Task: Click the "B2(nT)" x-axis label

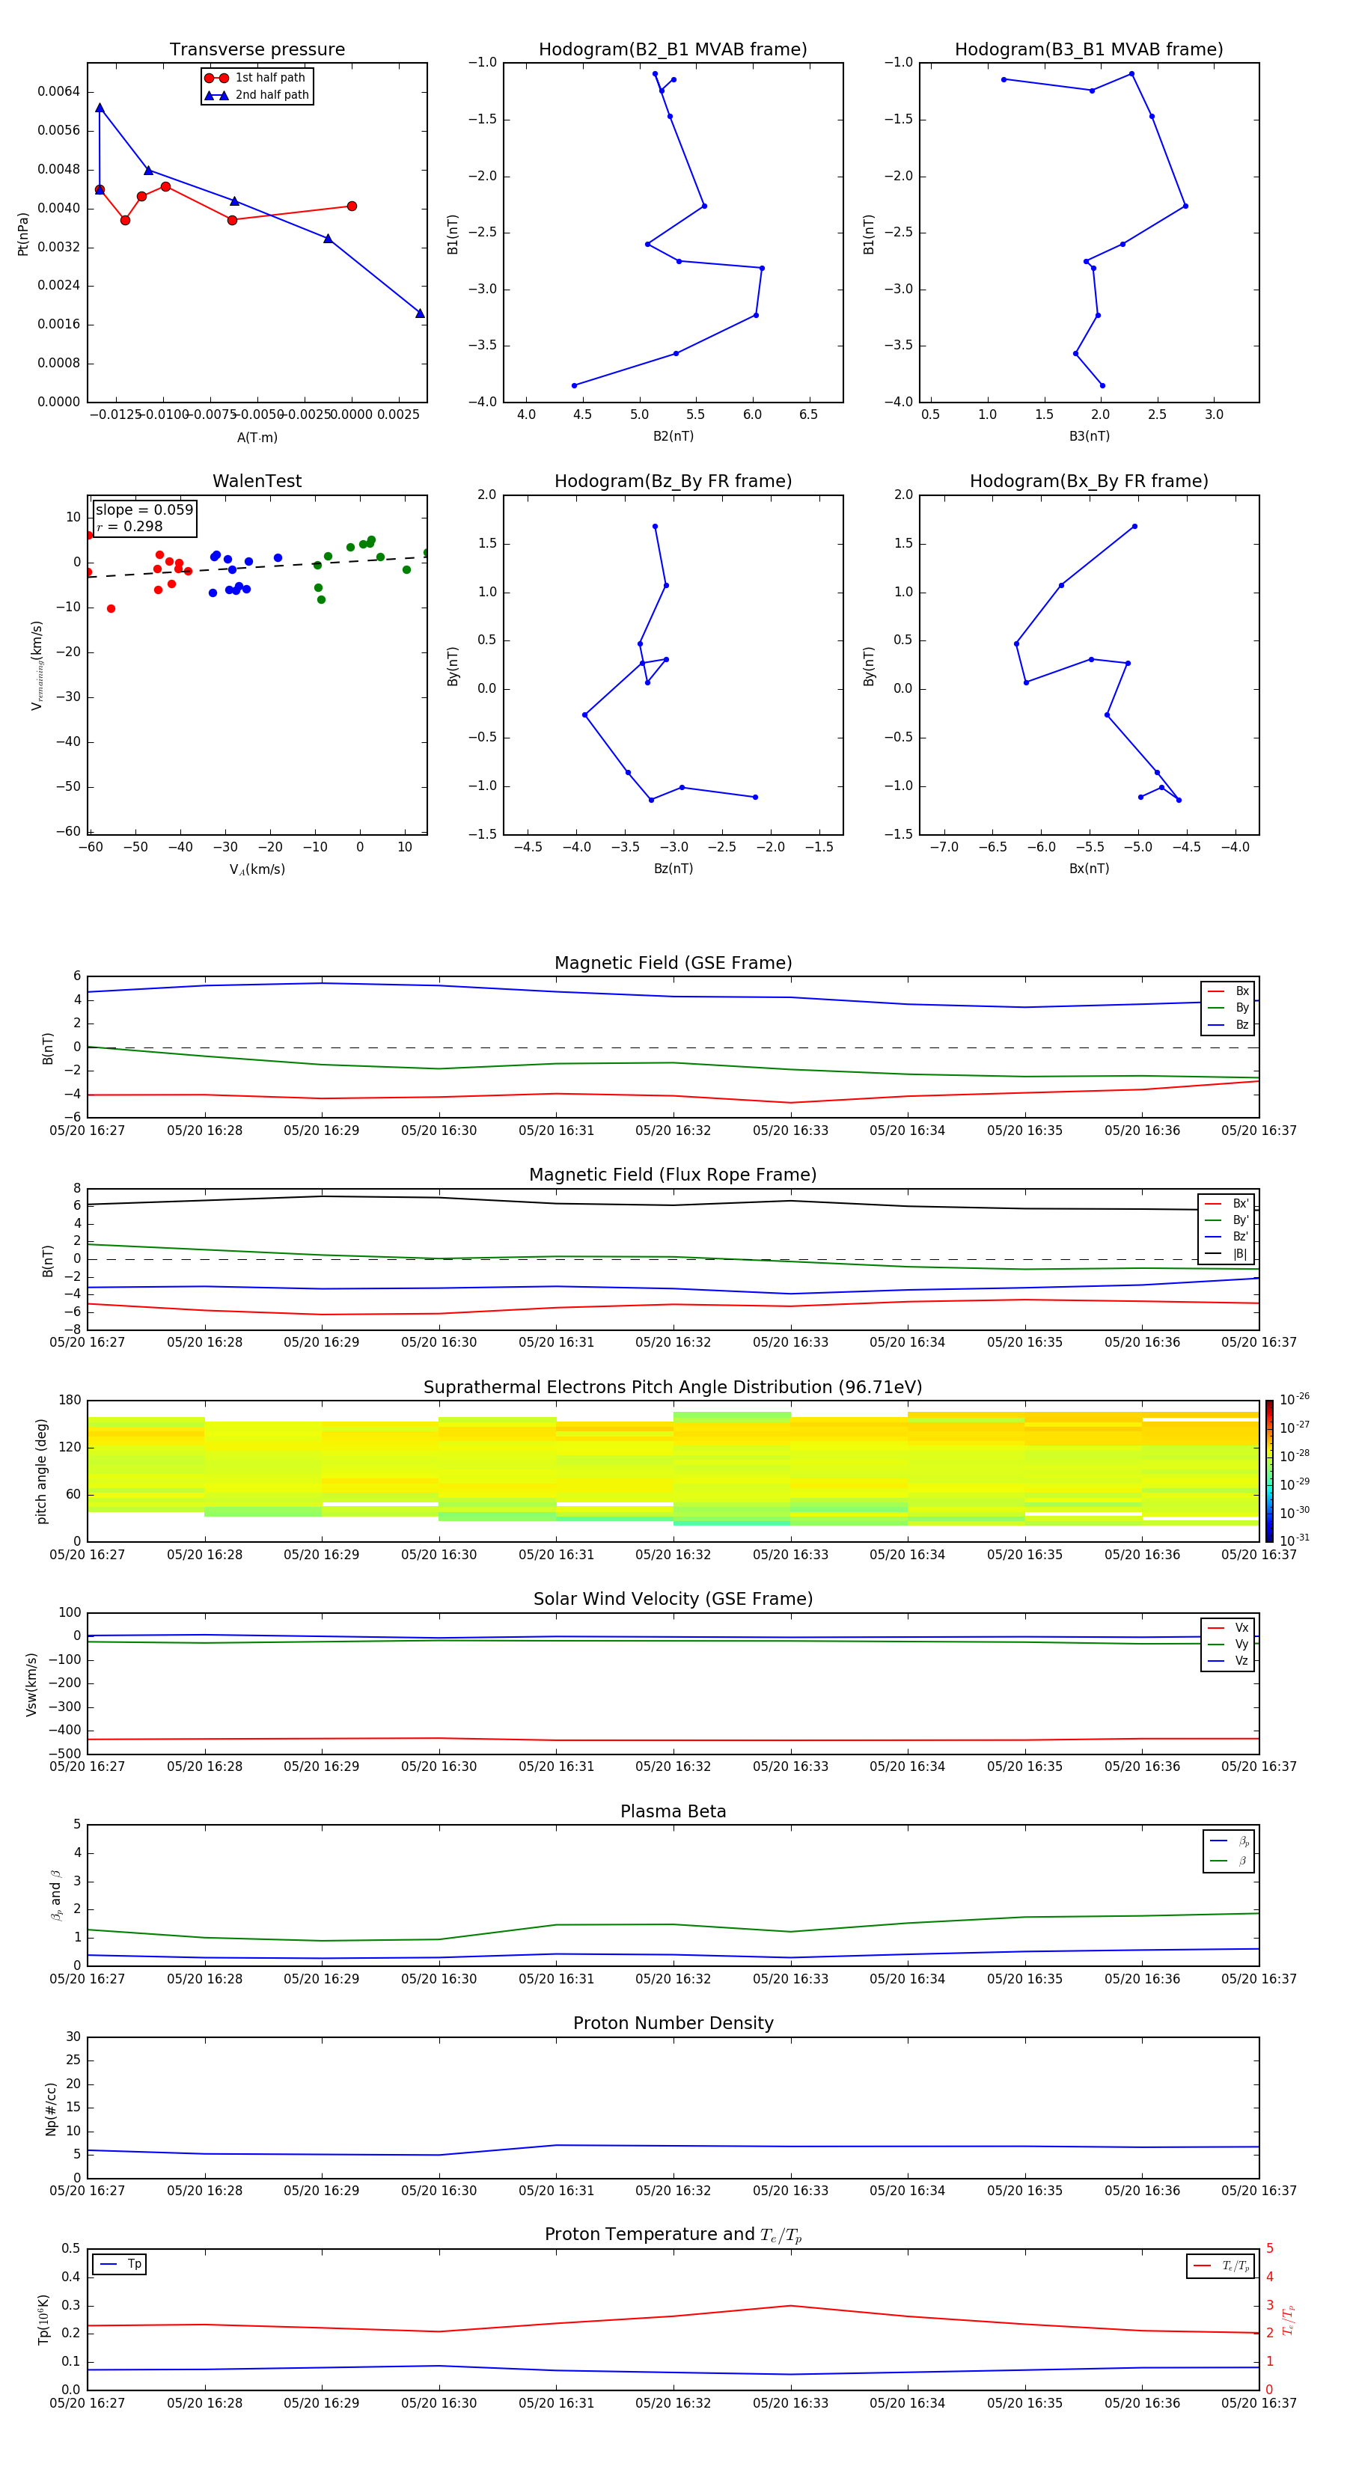Action: (673, 436)
